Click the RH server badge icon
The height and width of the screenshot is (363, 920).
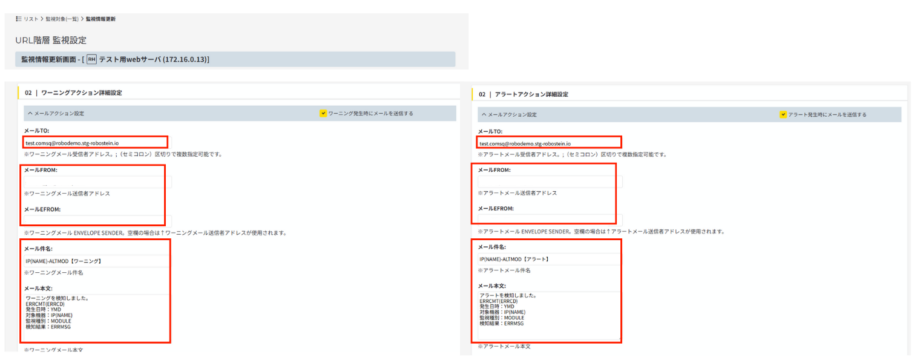click(x=91, y=59)
